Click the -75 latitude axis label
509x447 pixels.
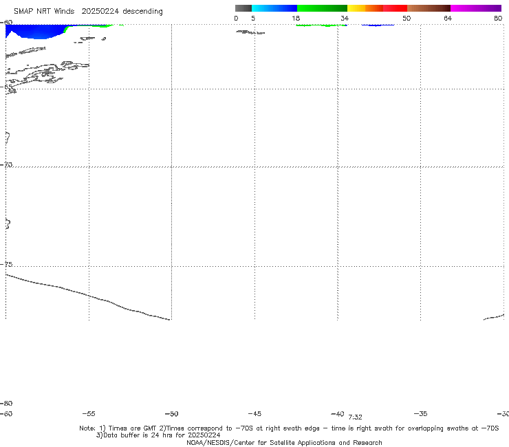[x=6, y=264]
